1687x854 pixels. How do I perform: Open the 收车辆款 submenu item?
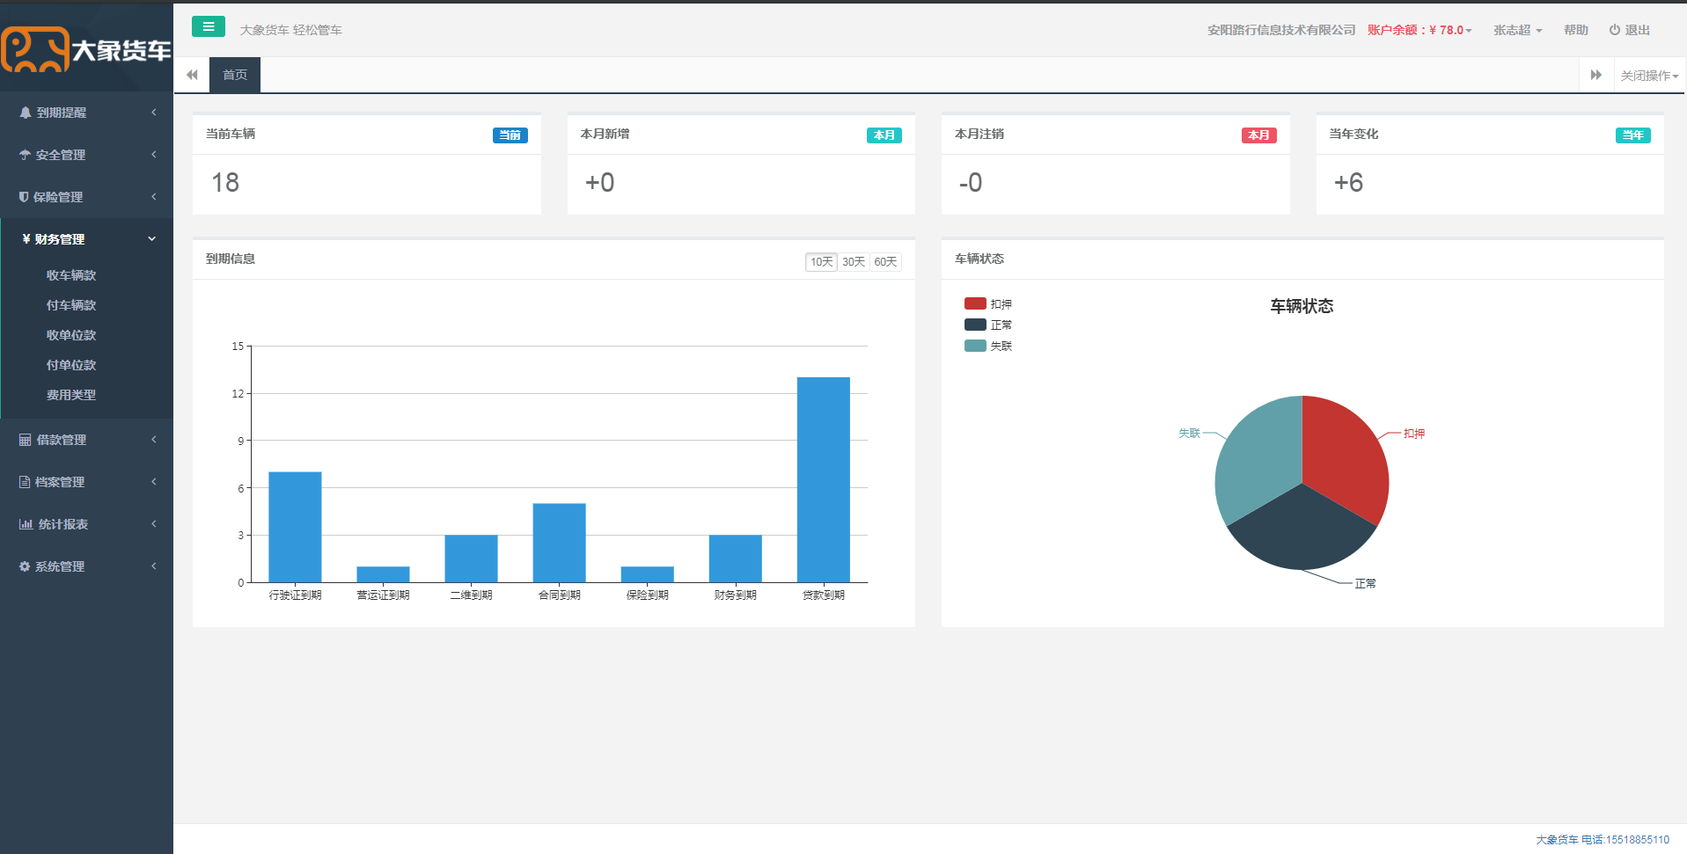[x=71, y=275]
